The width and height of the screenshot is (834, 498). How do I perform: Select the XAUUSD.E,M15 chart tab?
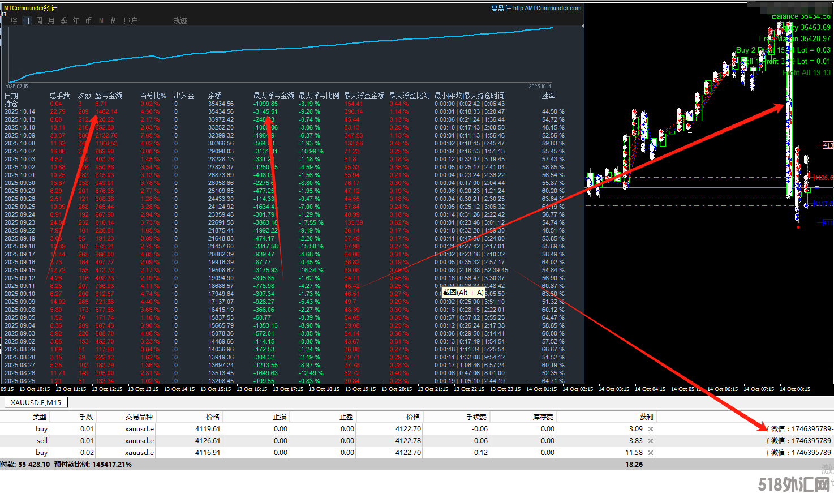tap(36, 402)
